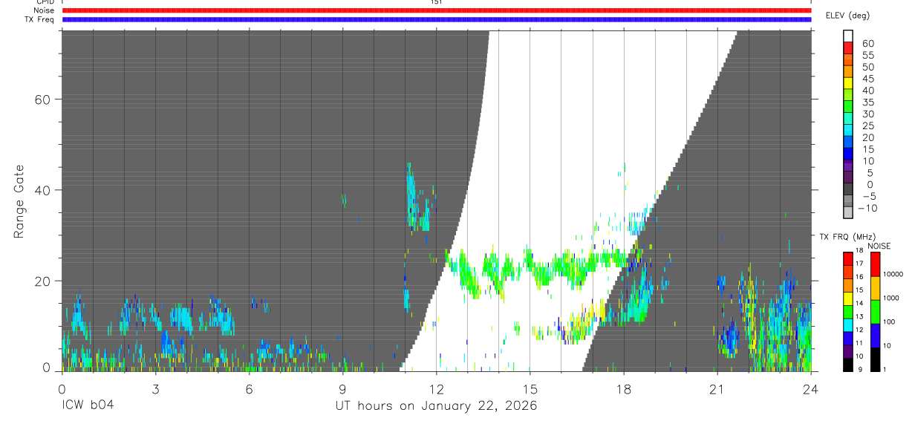Click the blue TX Freq bar at the top

click(437, 19)
